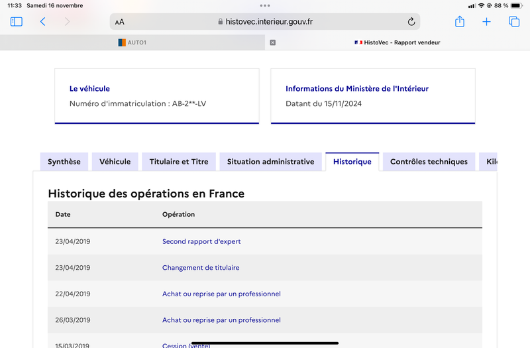The image size is (530, 348).
Task: Tap the forward navigation arrow
Action: pyautogui.click(x=67, y=22)
